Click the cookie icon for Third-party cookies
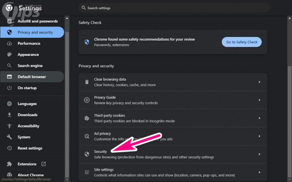The height and width of the screenshot is (182, 292). point(87,118)
